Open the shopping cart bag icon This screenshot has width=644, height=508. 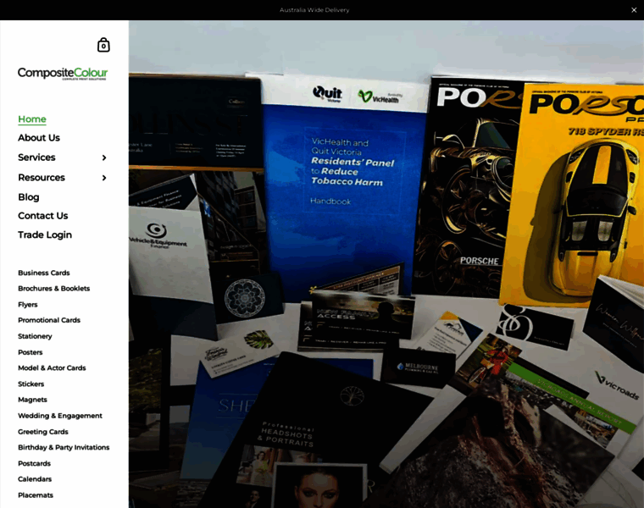103,45
